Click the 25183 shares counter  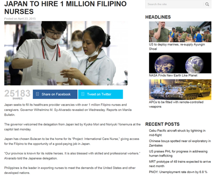pos(17,94)
